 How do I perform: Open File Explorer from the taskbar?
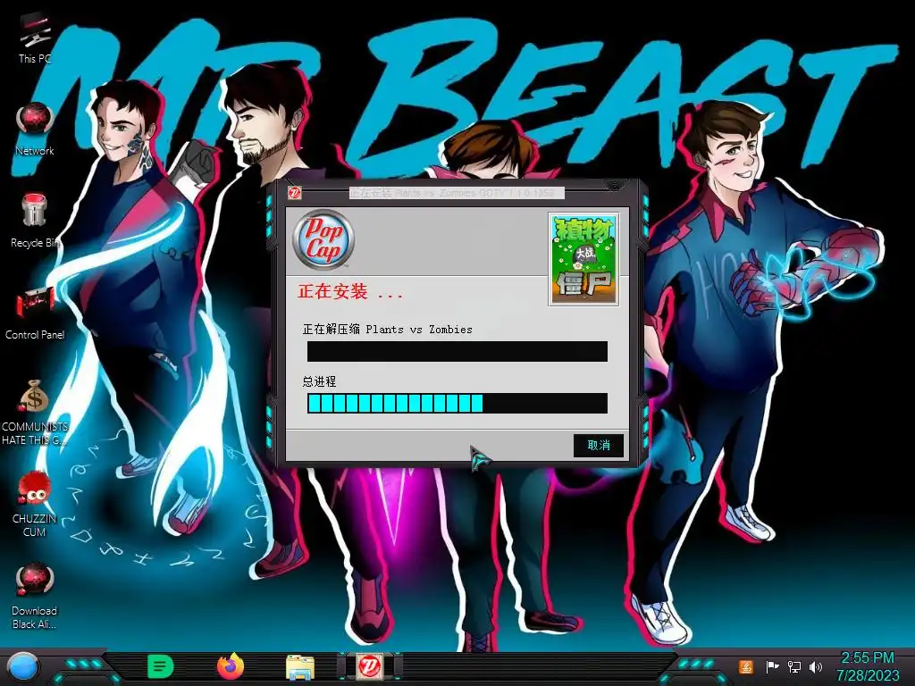click(300, 666)
